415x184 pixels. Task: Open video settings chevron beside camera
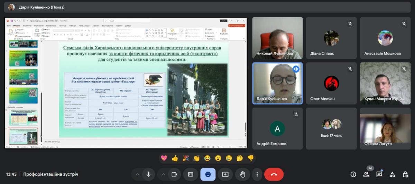163,174
